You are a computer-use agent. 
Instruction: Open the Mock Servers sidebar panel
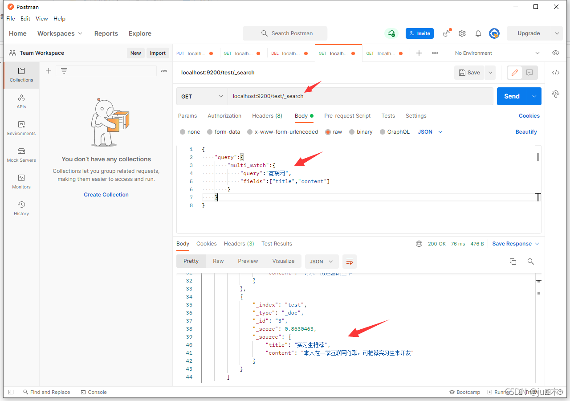pos(21,155)
